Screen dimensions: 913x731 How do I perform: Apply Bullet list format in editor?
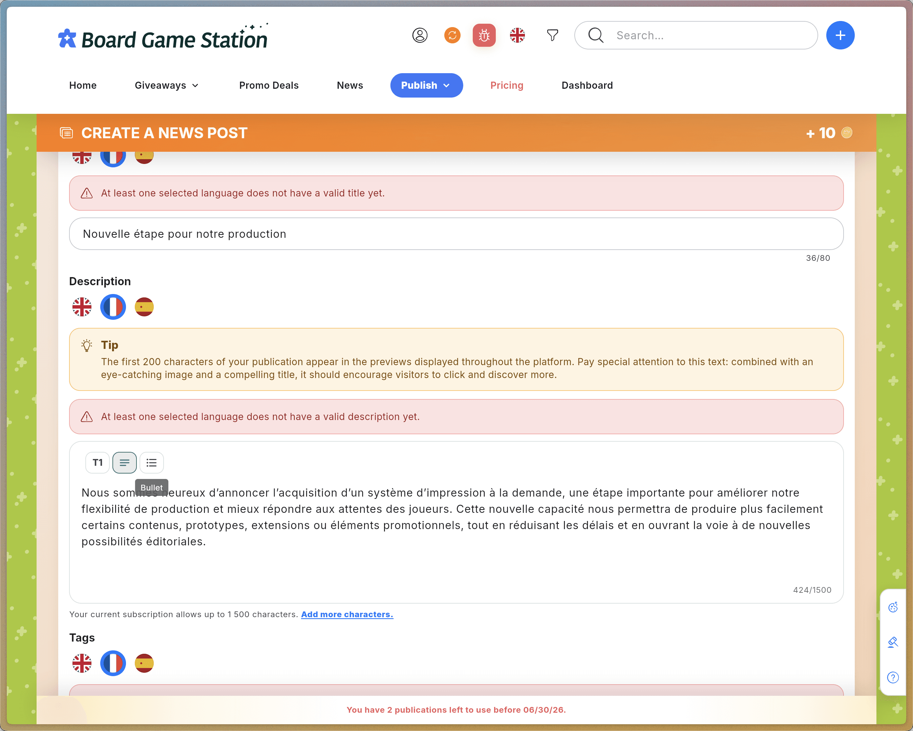152,462
